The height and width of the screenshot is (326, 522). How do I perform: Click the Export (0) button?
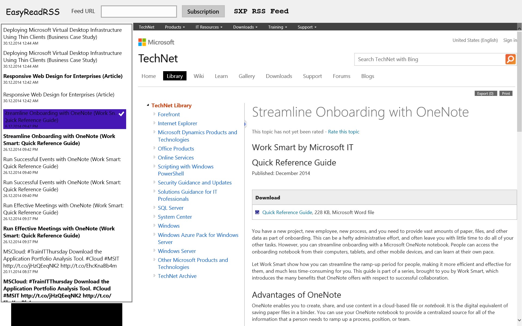pyautogui.click(x=485, y=93)
